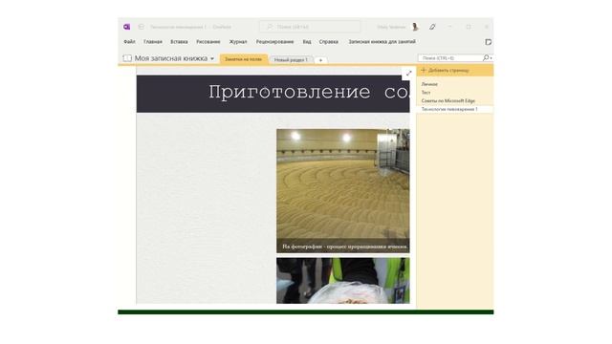The height and width of the screenshot is (344, 612).
Task: Open the user account avatar
Action: pyautogui.click(x=415, y=27)
